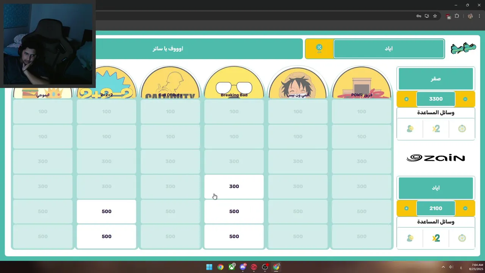
Task: Open the Breaking Bad 300-point question
Action: (x=234, y=186)
